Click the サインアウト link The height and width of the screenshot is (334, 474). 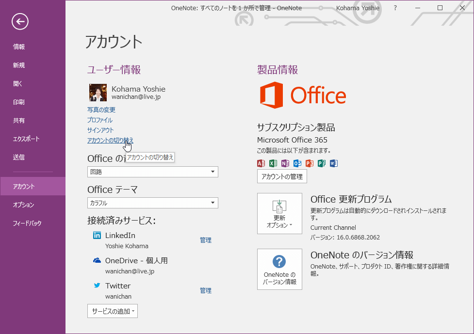tap(100, 130)
